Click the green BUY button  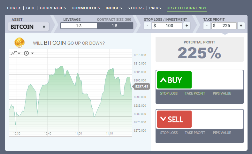174,80
